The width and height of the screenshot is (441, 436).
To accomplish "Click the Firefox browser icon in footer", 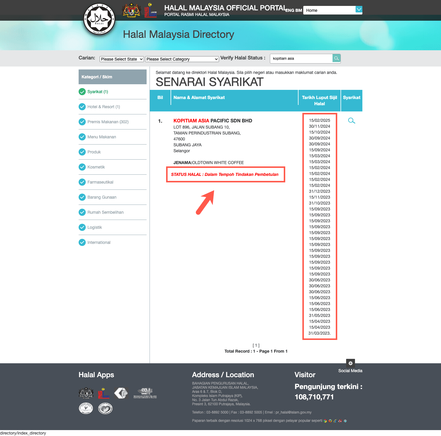I will tap(330, 421).
